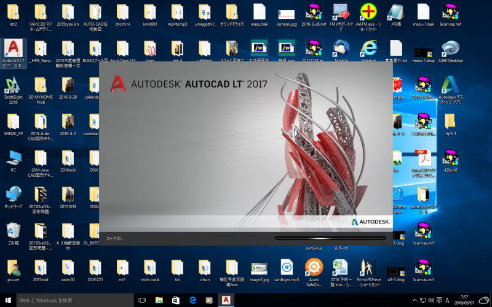Select the ネットワーク network icon

coord(13,197)
